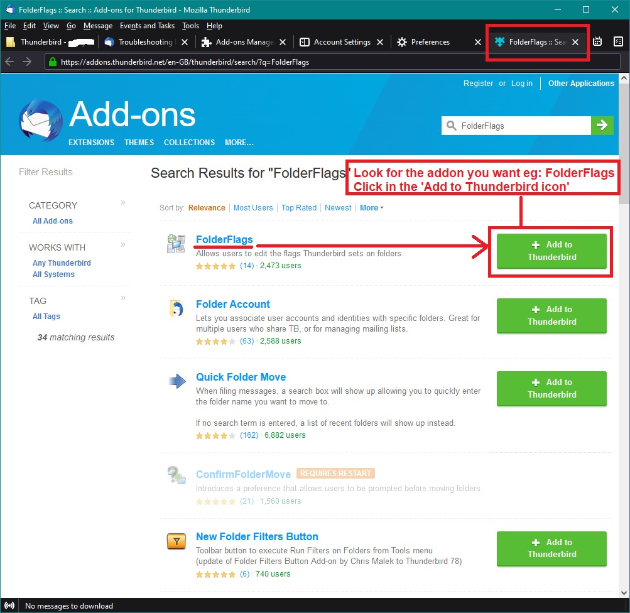Open the Help menu
630x613 pixels.
click(214, 26)
